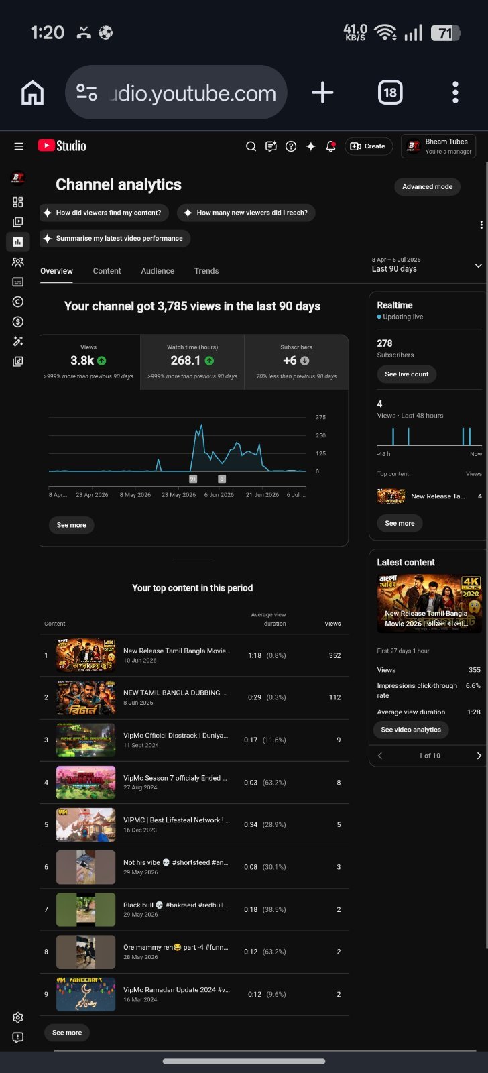Switch to the Overview tab

(x=56, y=271)
